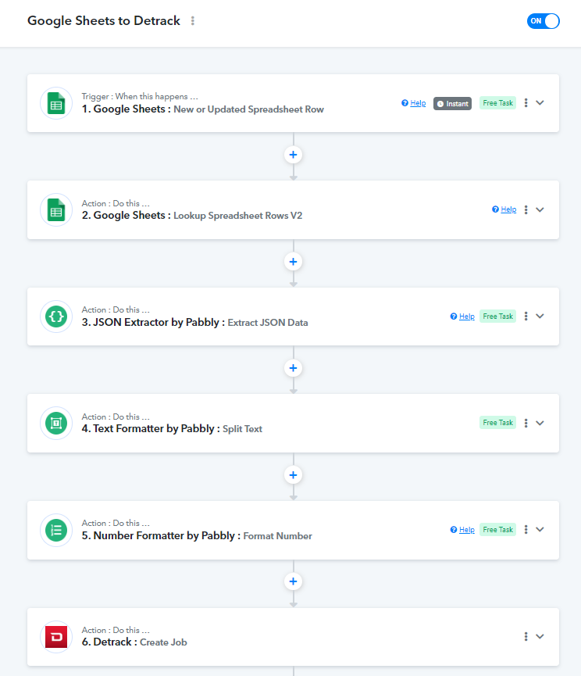Select 'Format Number' step label

[278, 536]
